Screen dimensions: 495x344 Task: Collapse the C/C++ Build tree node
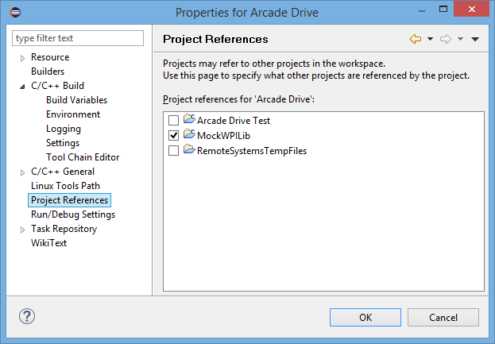(22, 87)
